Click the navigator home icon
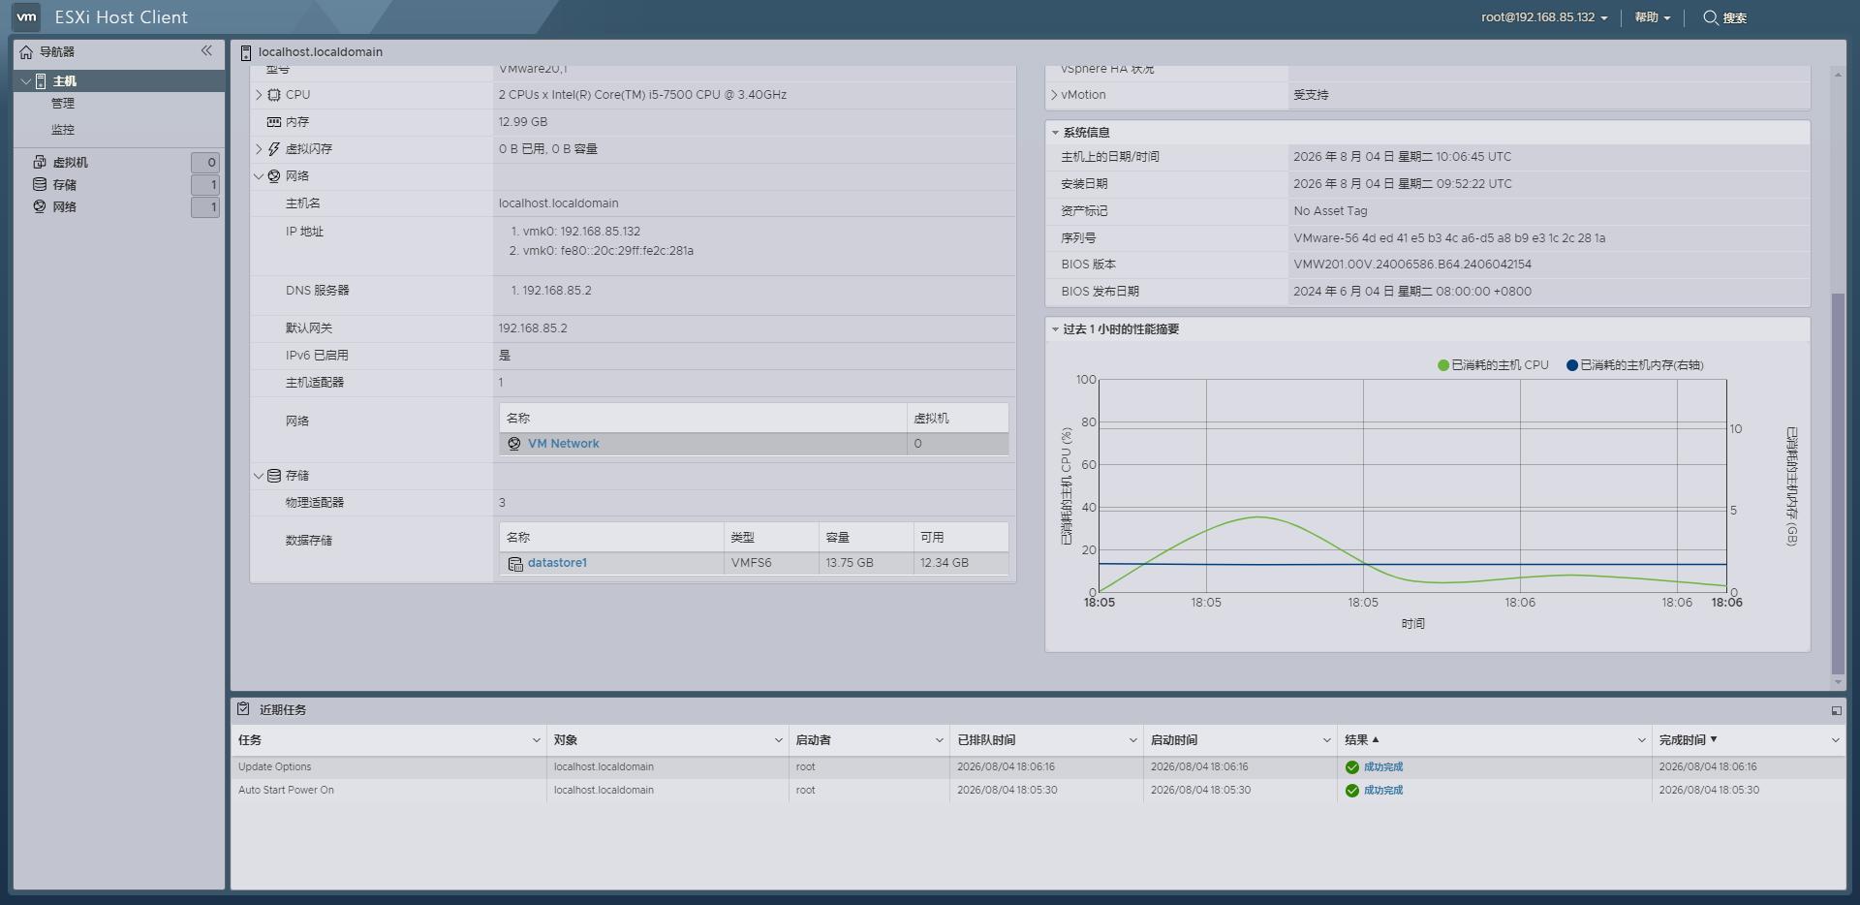The image size is (1860, 905). coord(26,52)
